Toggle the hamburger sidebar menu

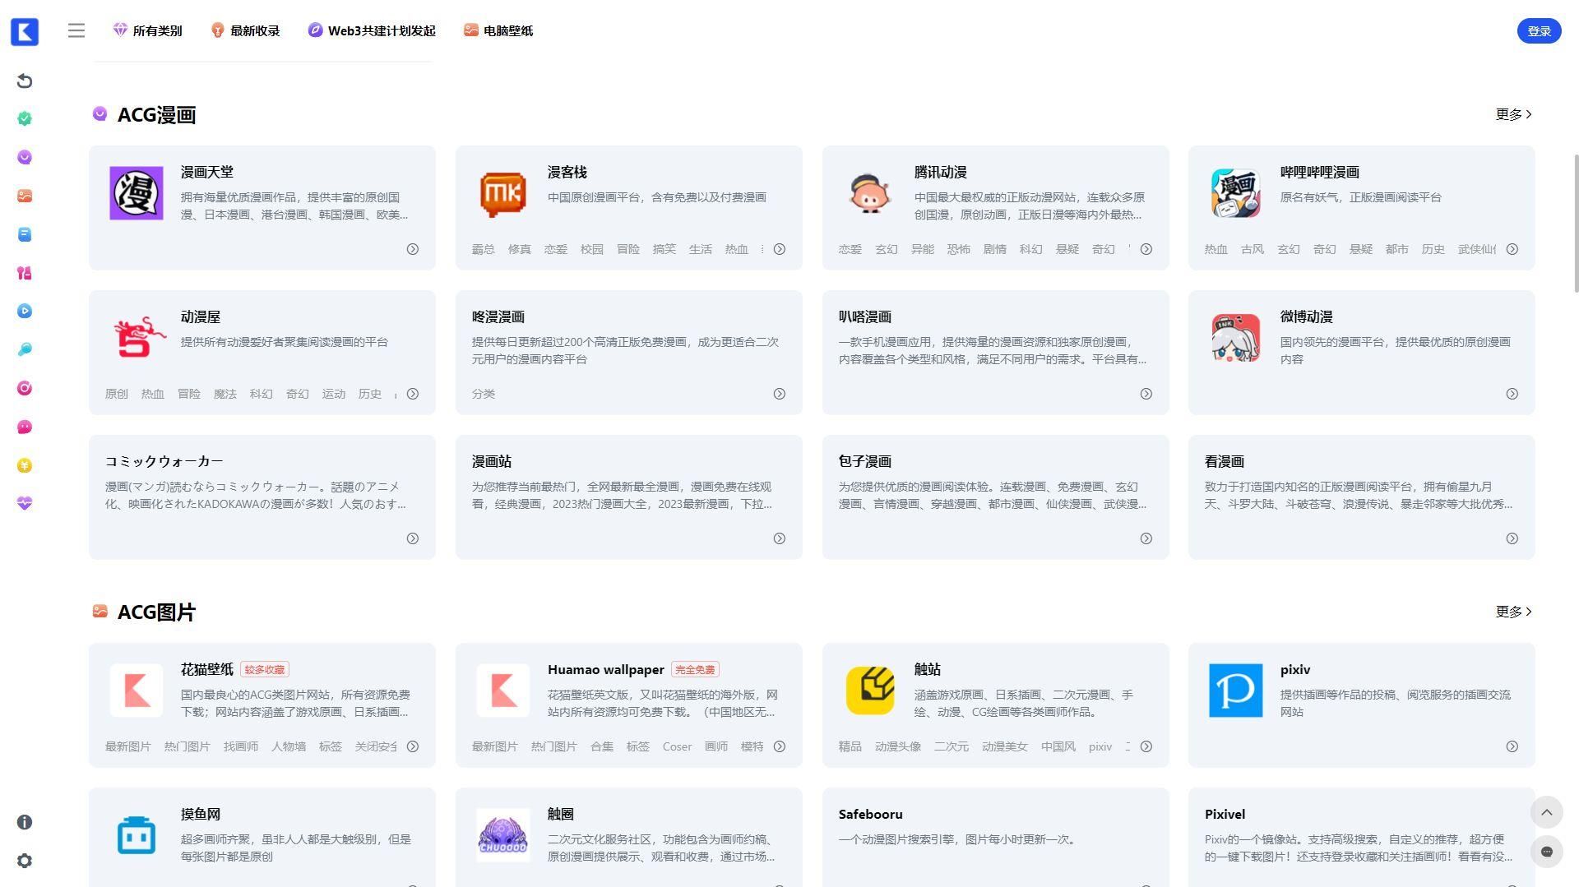click(76, 31)
